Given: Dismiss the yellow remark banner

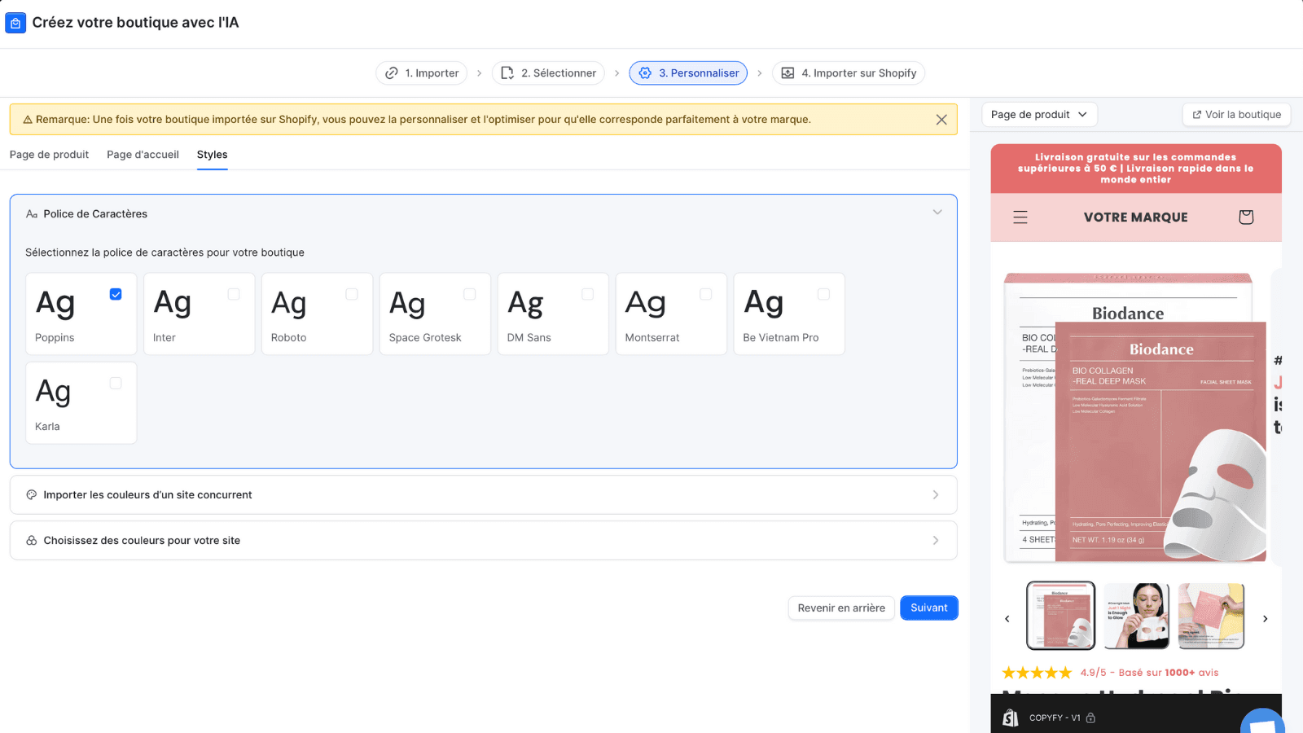Looking at the screenshot, I should click(x=941, y=120).
